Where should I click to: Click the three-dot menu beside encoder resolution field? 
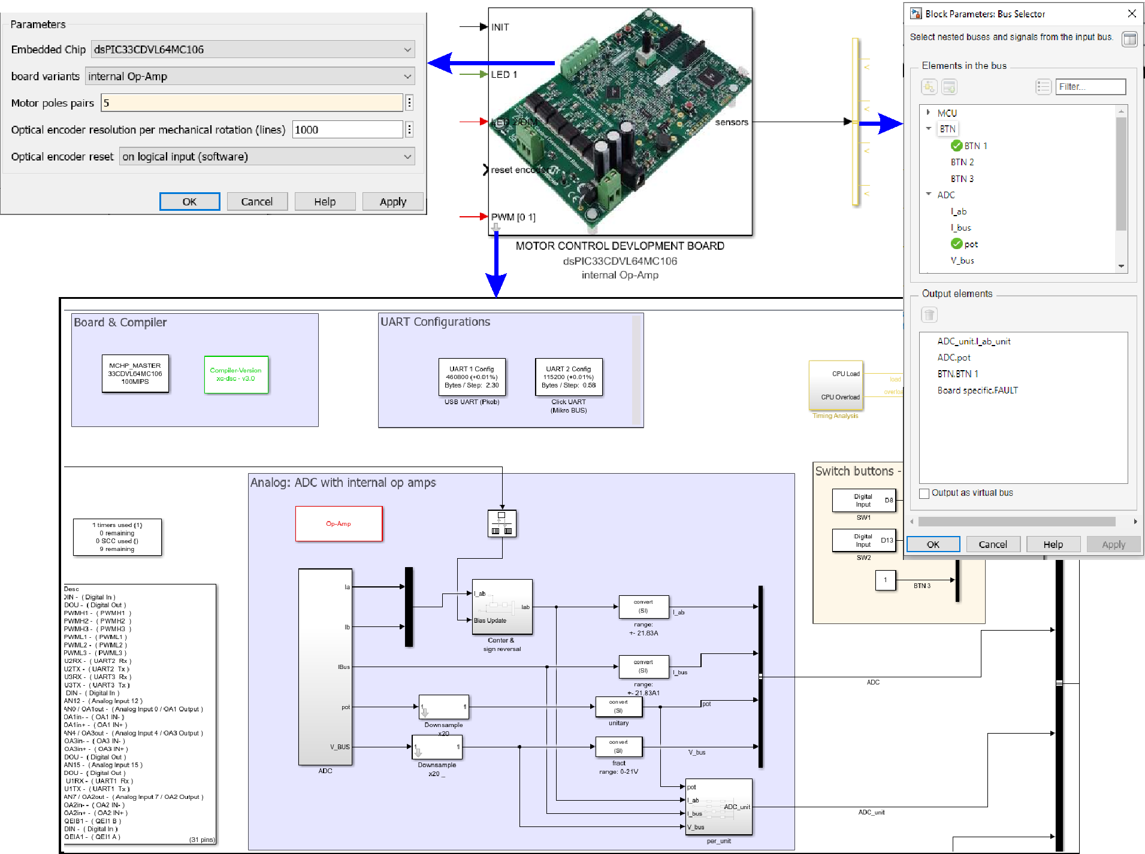click(x=409, y=129)
